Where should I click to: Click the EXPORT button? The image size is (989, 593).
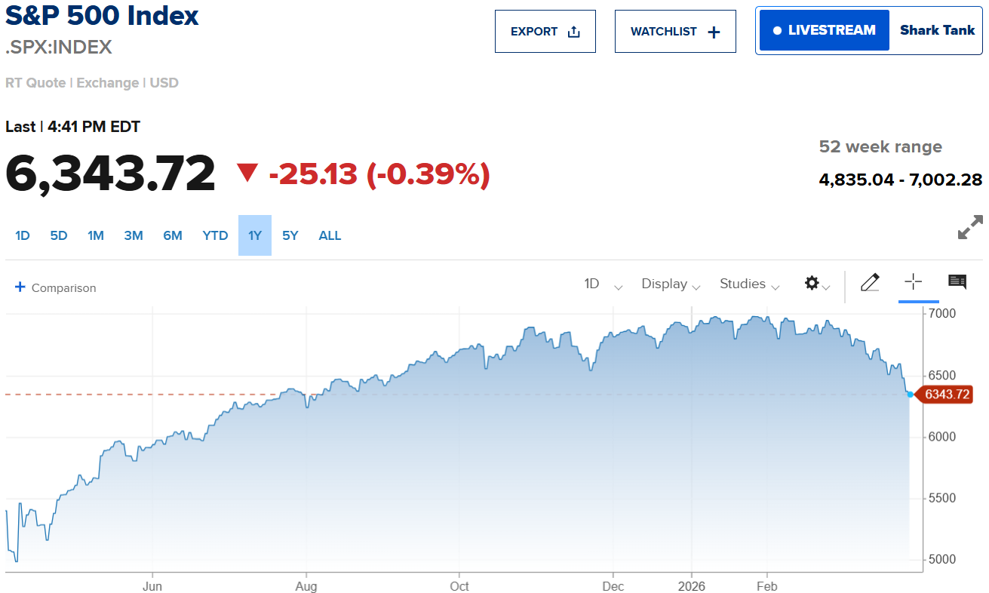click(545, 31)
